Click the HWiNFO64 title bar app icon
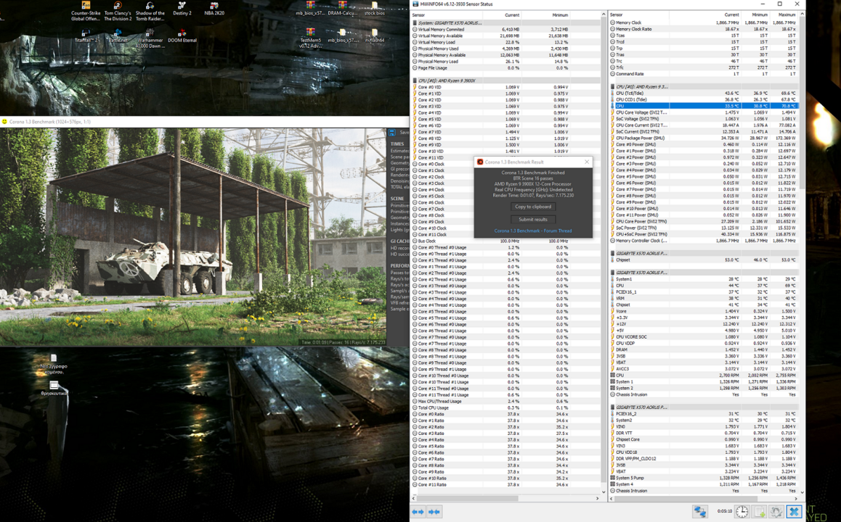Screen dimensions: 841x522 (x=415, y=4)
